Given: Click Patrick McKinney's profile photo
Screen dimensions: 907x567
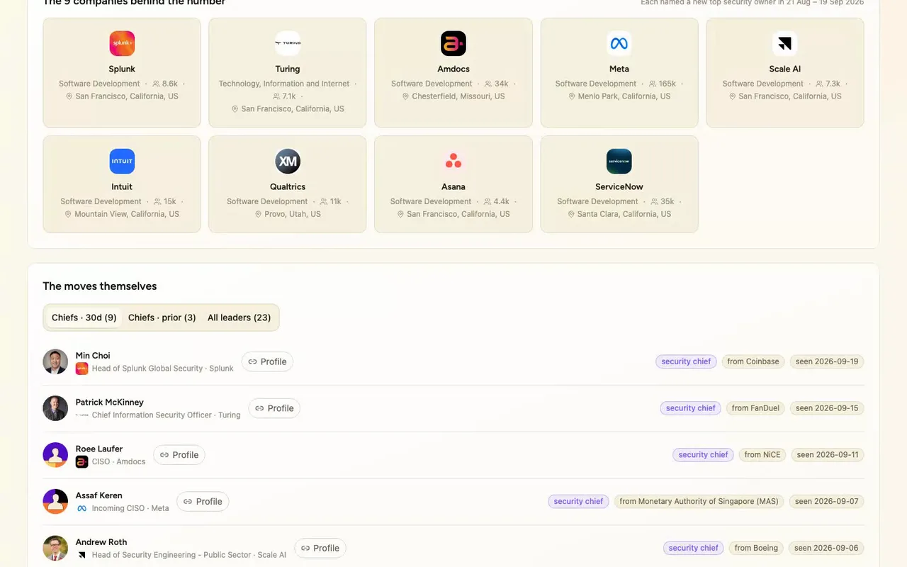Looking at the screenshot, I should coord(55,408).
